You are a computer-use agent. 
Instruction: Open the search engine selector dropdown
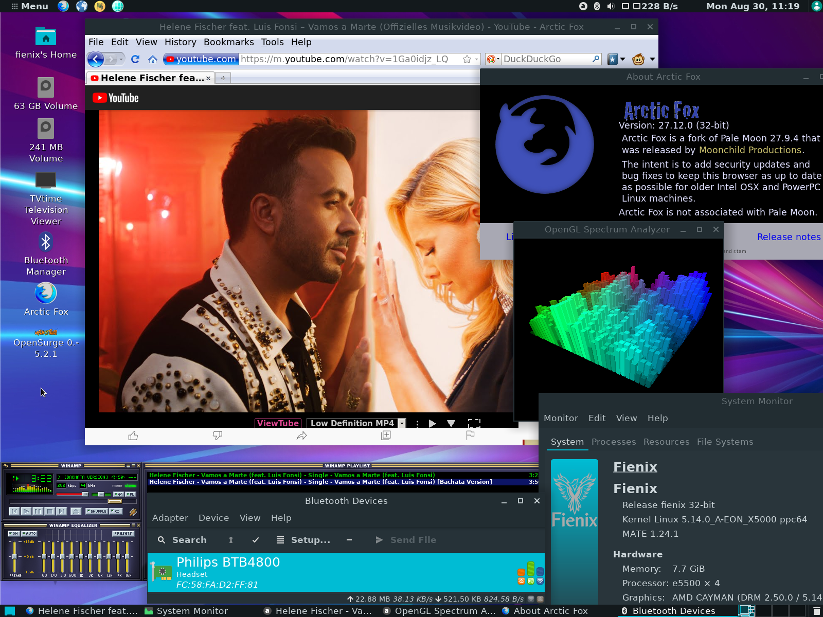(492, 59)
